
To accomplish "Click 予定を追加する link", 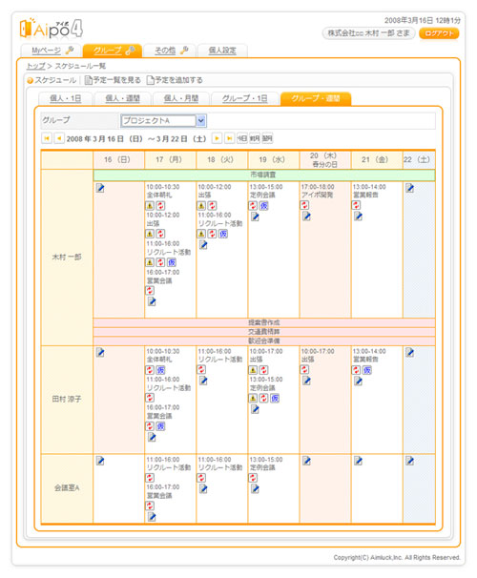I will click(x=176, y=80).
